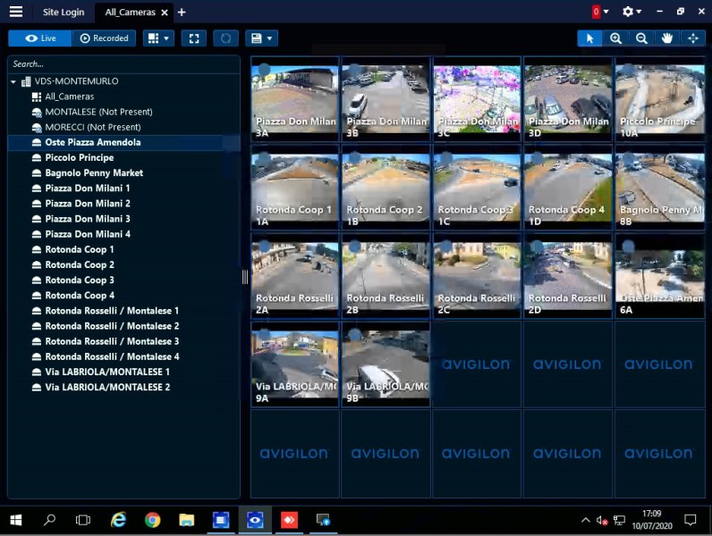Image resolution: width=712 pixels, height=536 pixels.
Task: Click the refresh/cycle views icon
Action: [x=225, y=38]
